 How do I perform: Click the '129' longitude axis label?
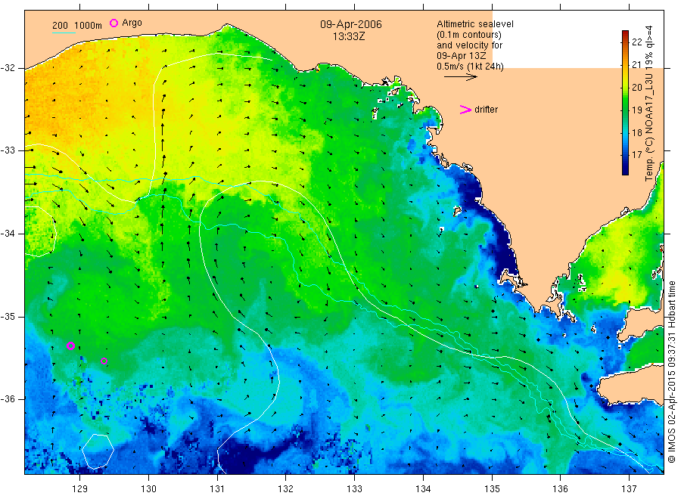(80, 489)
